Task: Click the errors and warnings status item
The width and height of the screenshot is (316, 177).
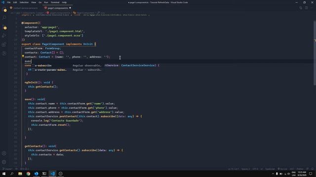Action: click(24, 169)
